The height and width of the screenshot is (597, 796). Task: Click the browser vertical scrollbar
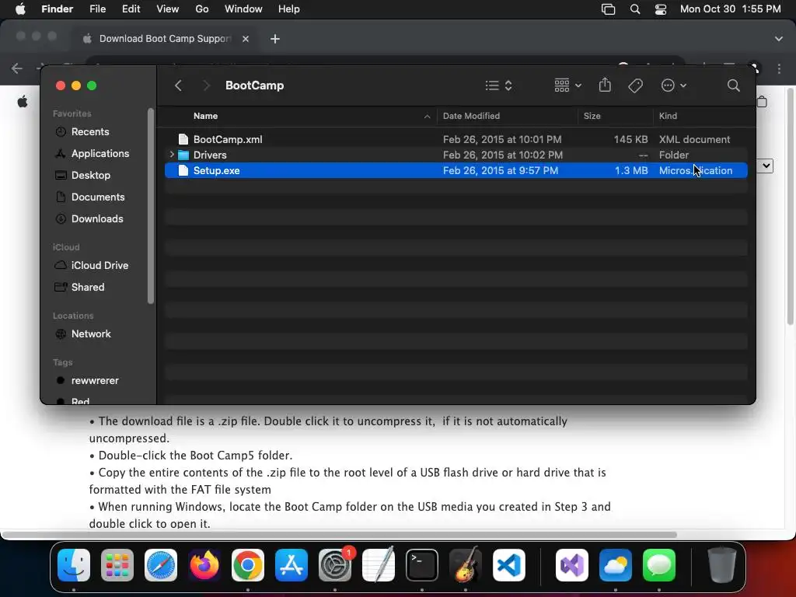pyautogui.click(x=790, y=206)
